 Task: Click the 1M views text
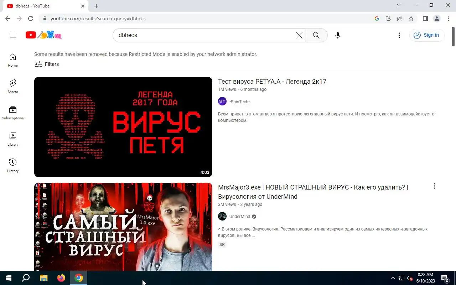pyautogui.click(x=227, y=89)
